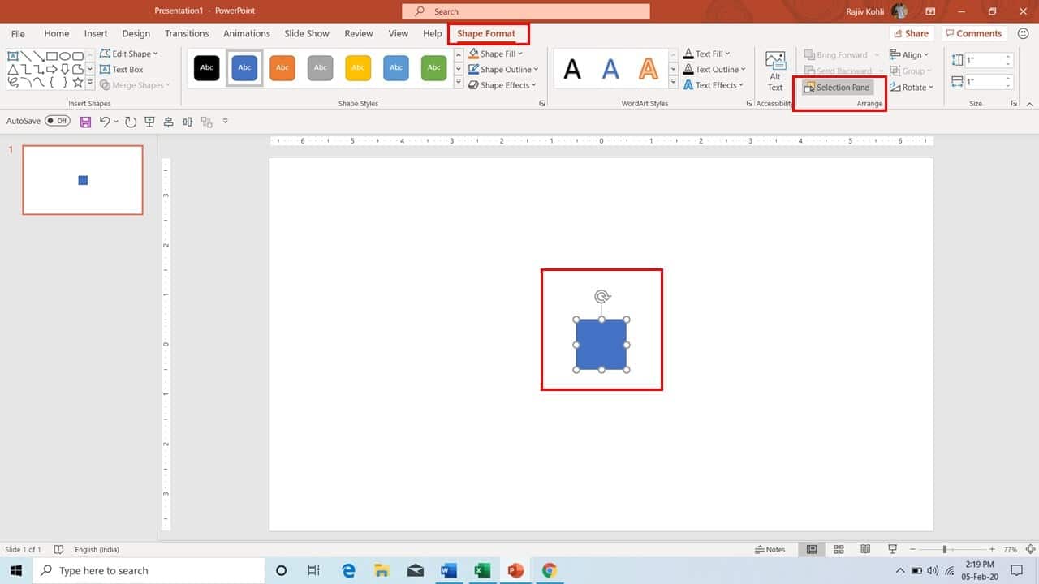The height and width of the screenshot is (584, 1039).
Task: Switch to the Animations tab
Action: click(x=247, y=34)
